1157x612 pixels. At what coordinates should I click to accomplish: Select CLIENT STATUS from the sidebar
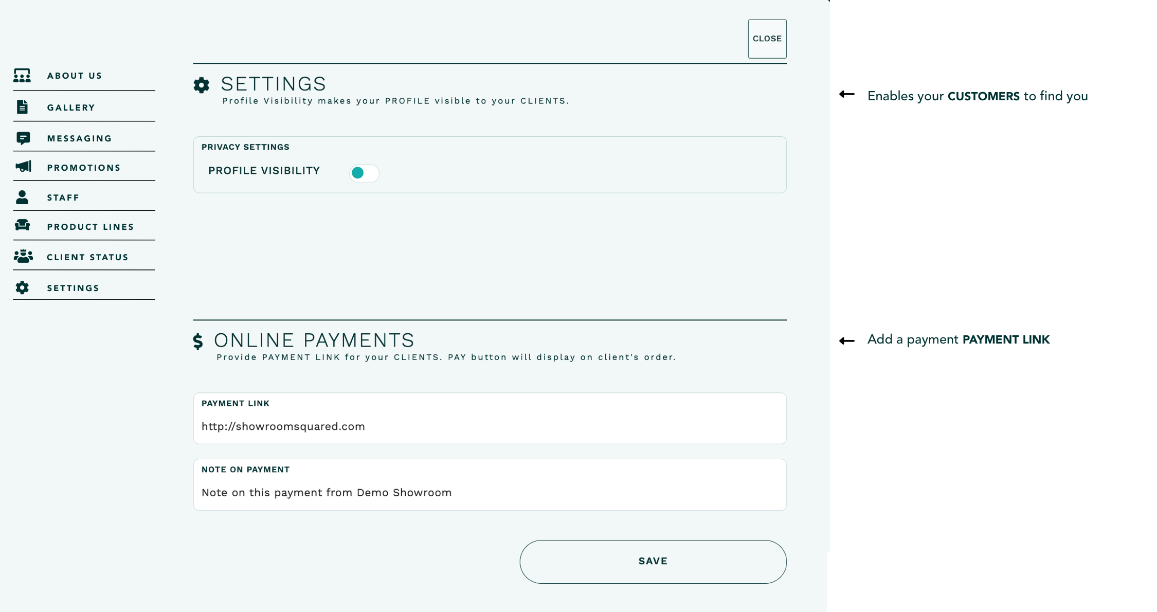pyautogui.click(x=87, y=256)
